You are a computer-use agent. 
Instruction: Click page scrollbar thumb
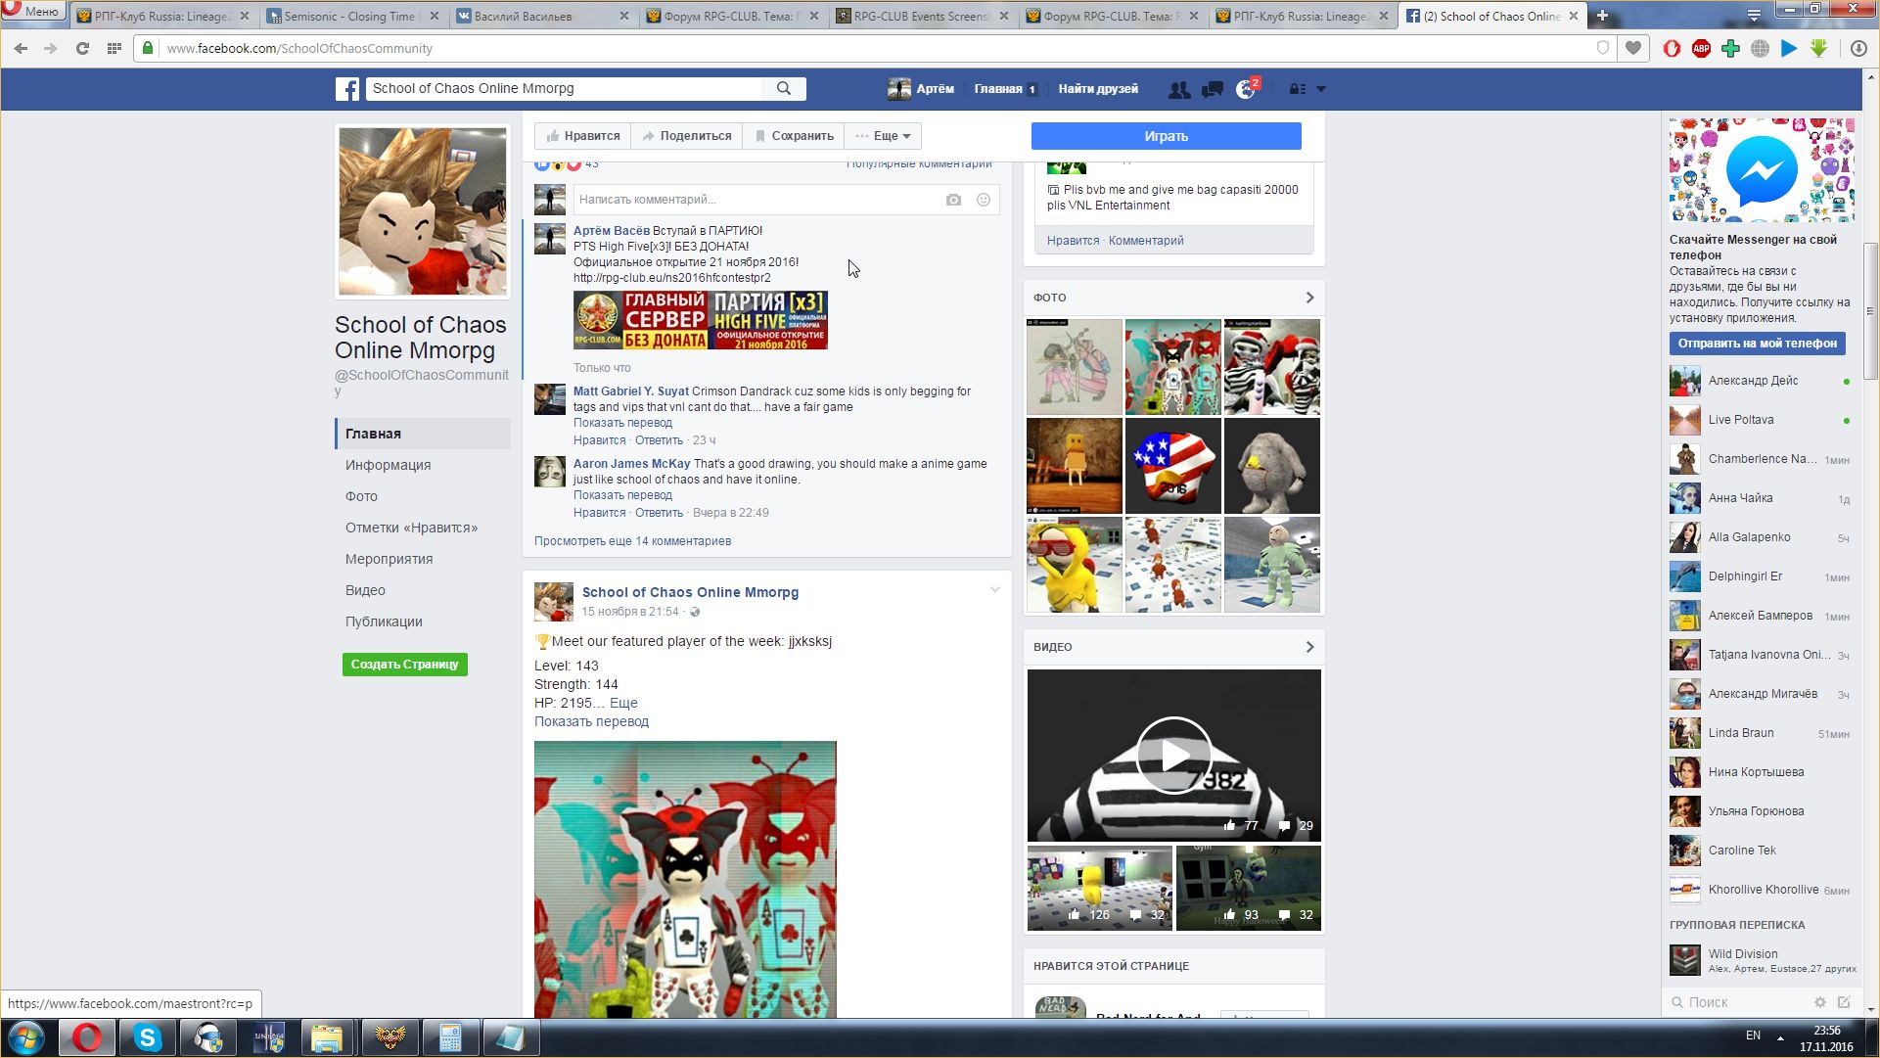[1870, 311]
